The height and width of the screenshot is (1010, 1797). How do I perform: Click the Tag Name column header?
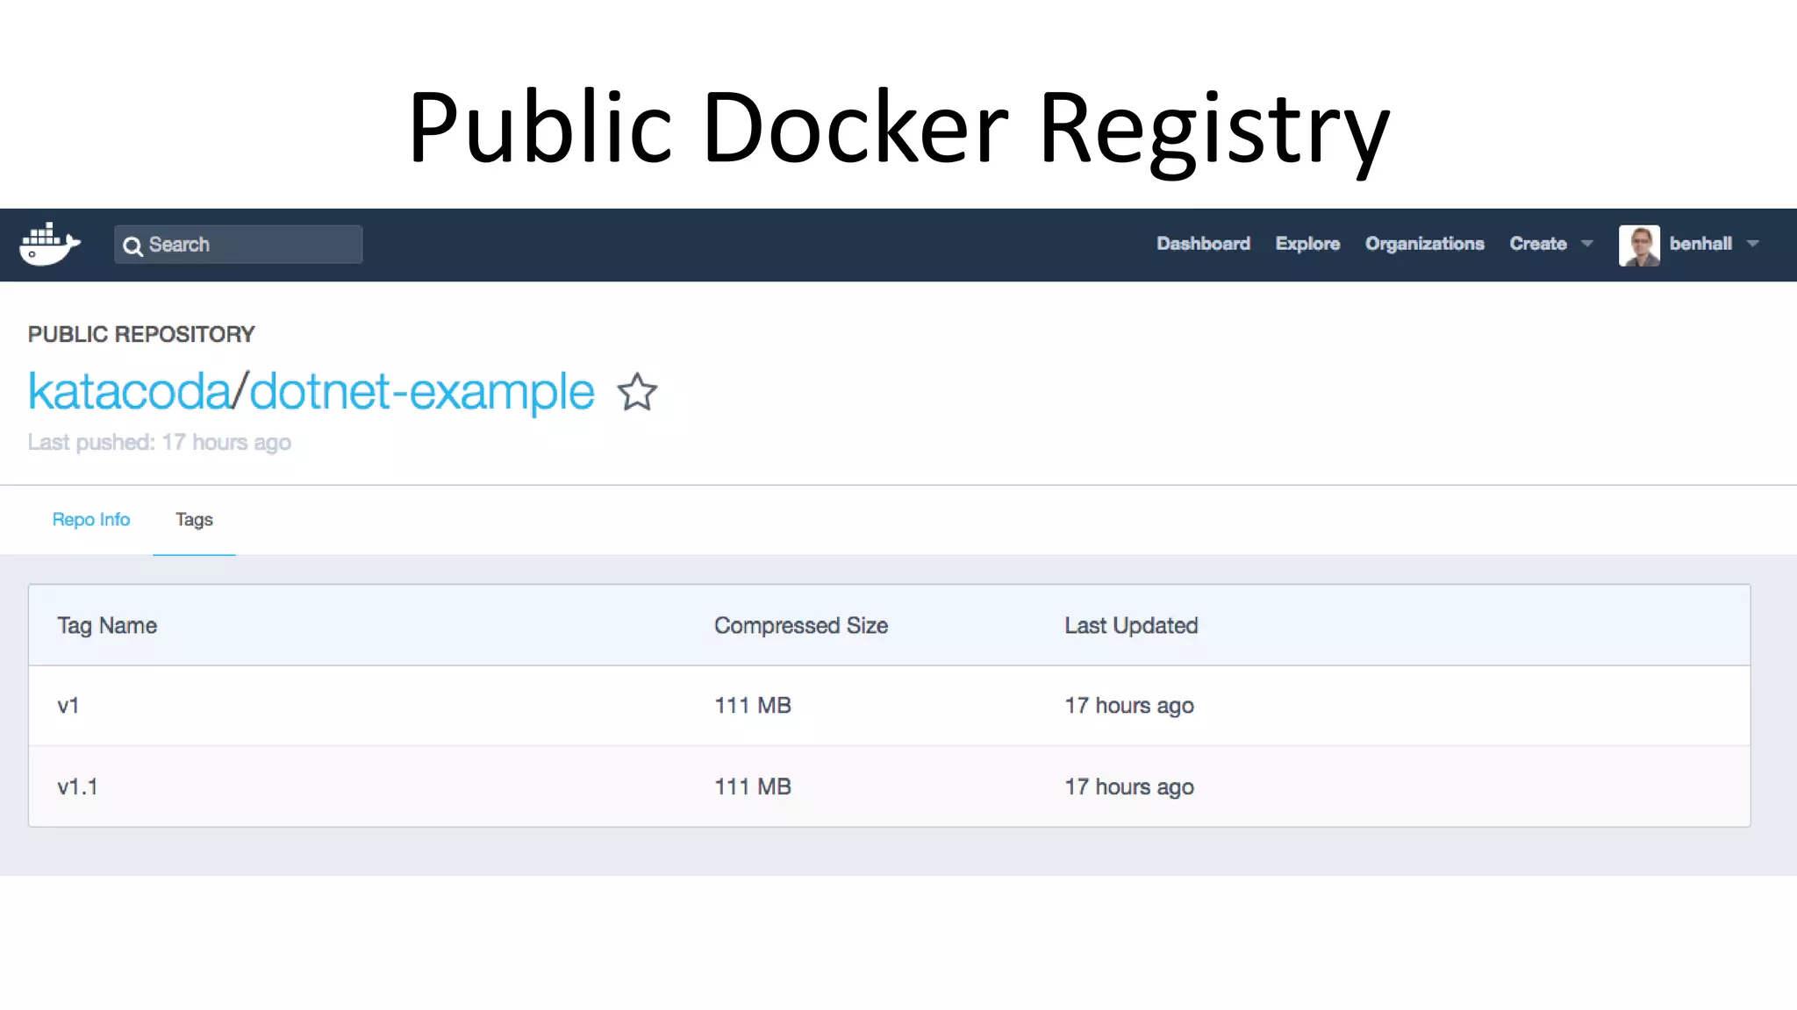[x=107, y=626]
